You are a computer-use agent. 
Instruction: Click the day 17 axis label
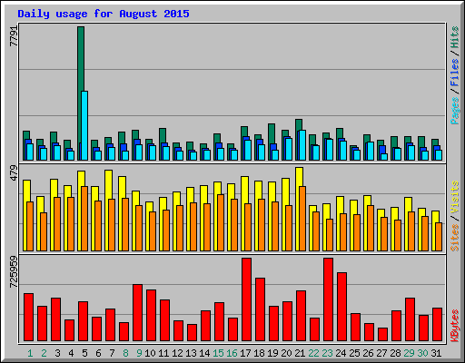click(x=245, y=353)
